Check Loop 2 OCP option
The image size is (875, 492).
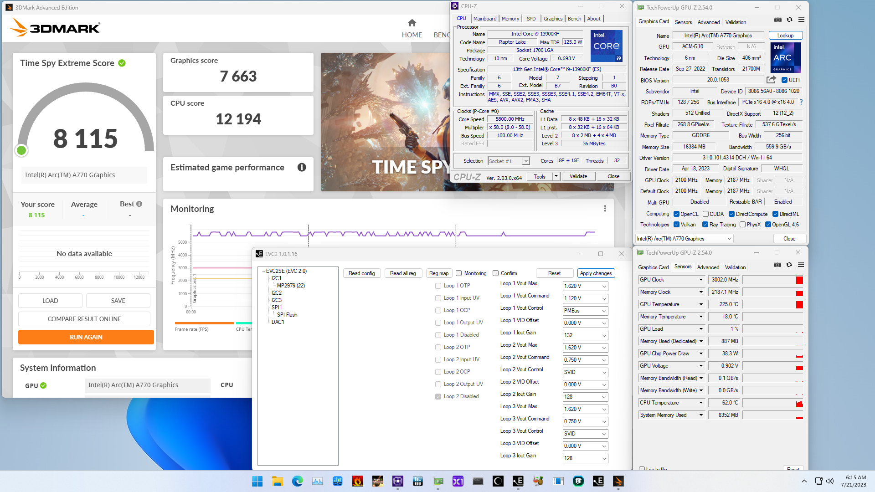click(x=438, y=372)
